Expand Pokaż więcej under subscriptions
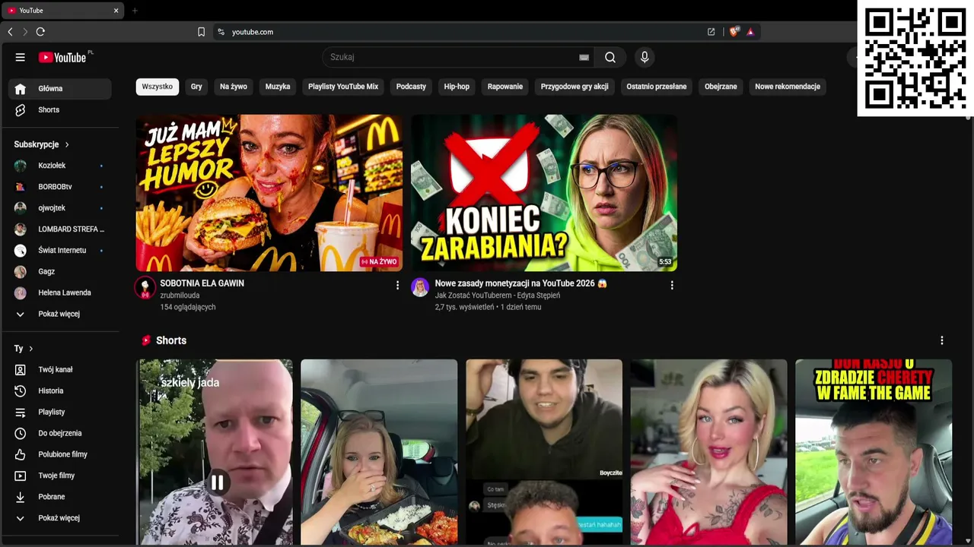 [60, 314]
